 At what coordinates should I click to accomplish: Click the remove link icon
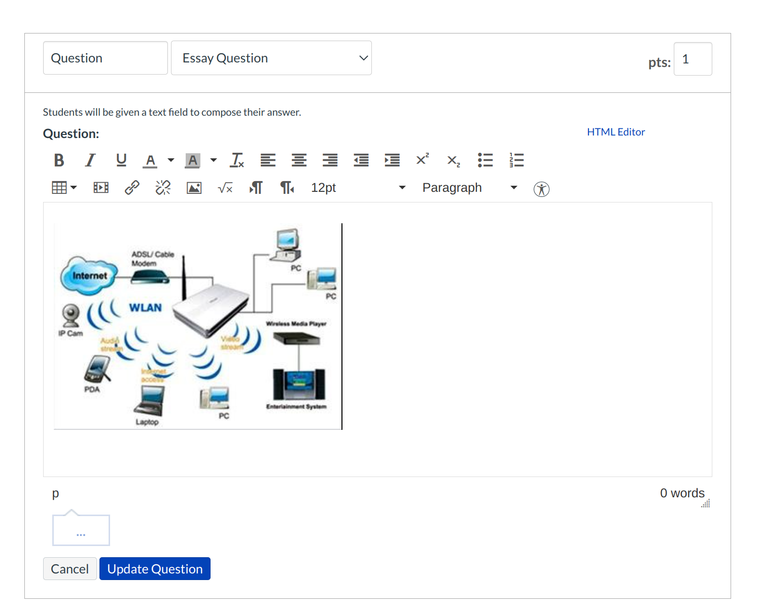point(163,188)
